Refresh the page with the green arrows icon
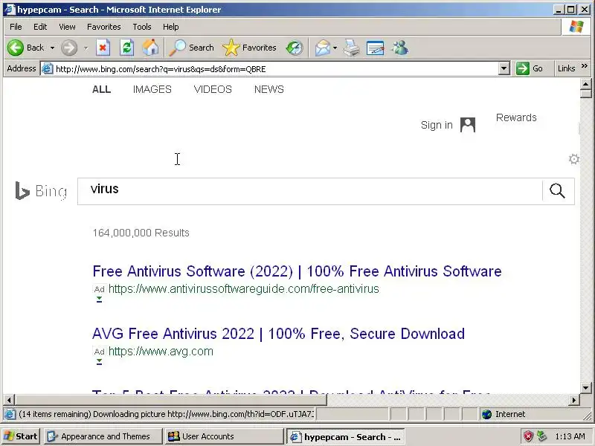595x446 pixels. click(x=126, y=48)
